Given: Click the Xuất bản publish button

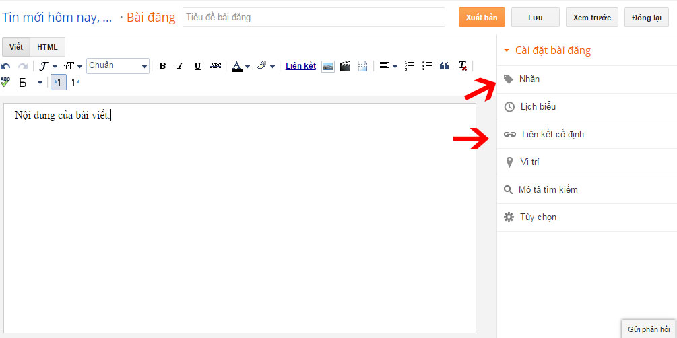Looking at the screenshot, I should (482, 18).
